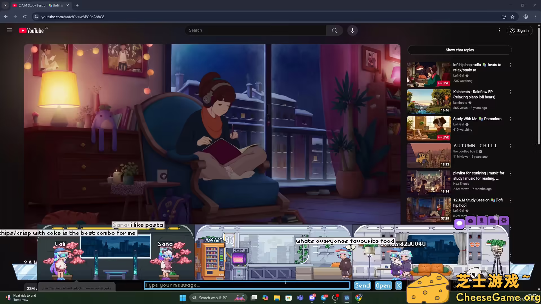Open the overlay settings gear icon

504,220
